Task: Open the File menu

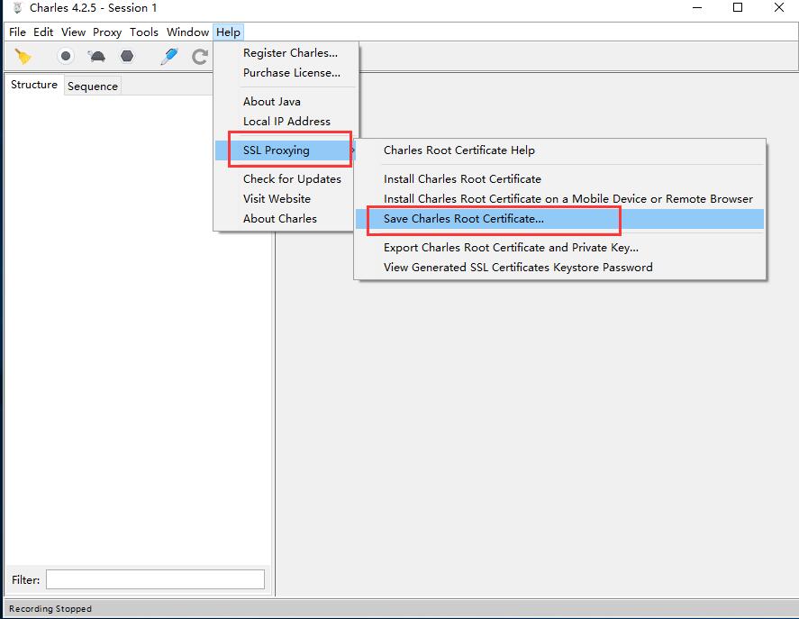Action: coord(17,32)
